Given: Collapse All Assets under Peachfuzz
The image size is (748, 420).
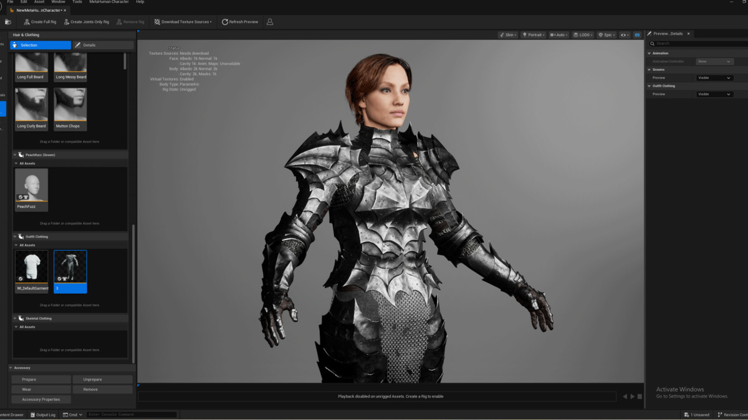Looking at the screenshot, I should [x=17, y=164].
